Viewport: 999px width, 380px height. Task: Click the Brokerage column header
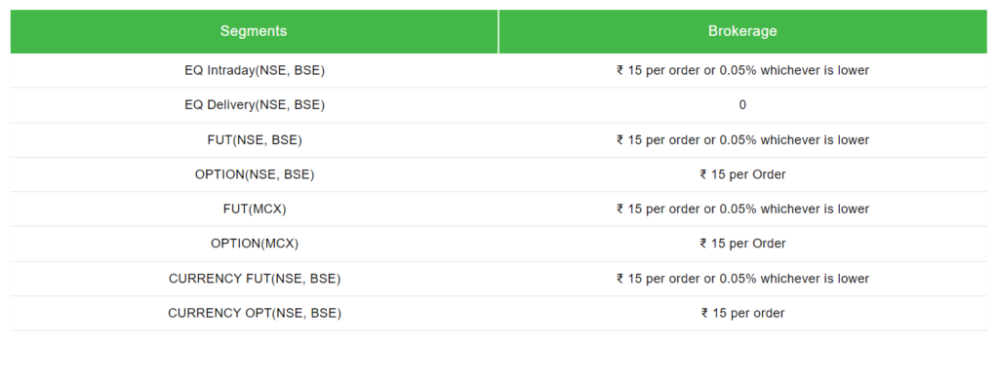(x=742, y=31)
